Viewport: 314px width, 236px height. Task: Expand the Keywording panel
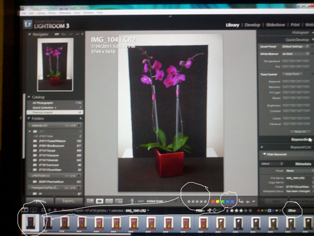tap(301, 140)
